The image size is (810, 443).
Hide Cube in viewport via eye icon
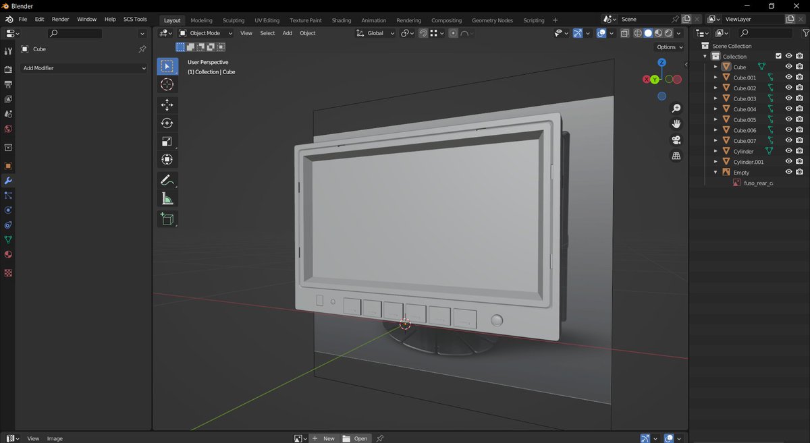788,67
